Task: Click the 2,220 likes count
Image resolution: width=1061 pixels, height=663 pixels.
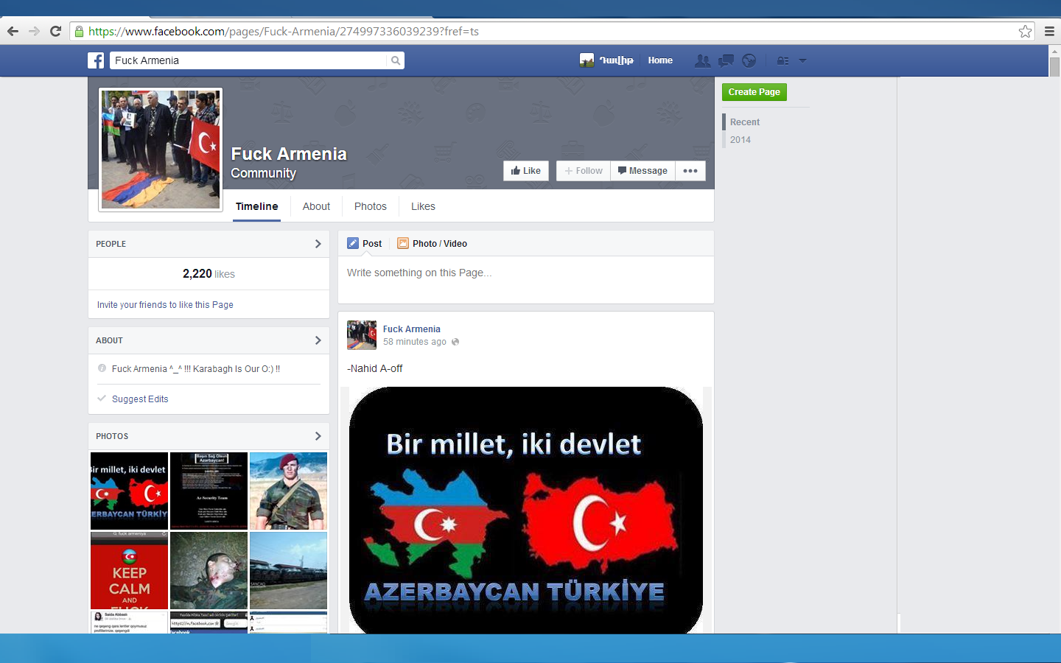Action: coord(209,273)
